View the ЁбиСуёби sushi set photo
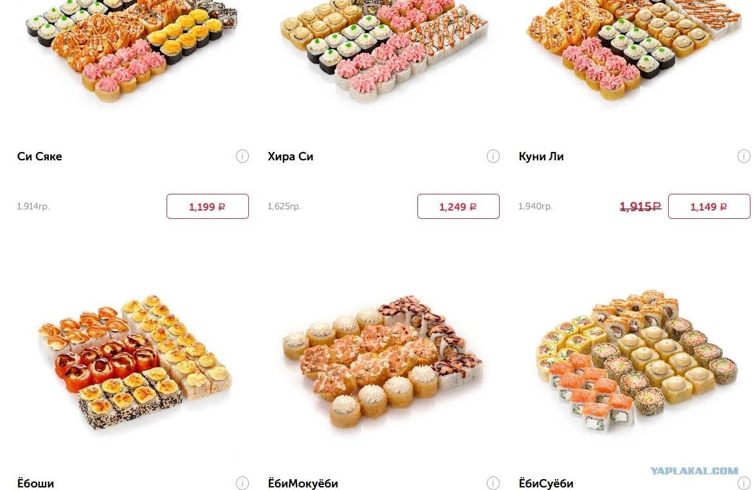Screen dimensions: 755x490 coord(637,361)
